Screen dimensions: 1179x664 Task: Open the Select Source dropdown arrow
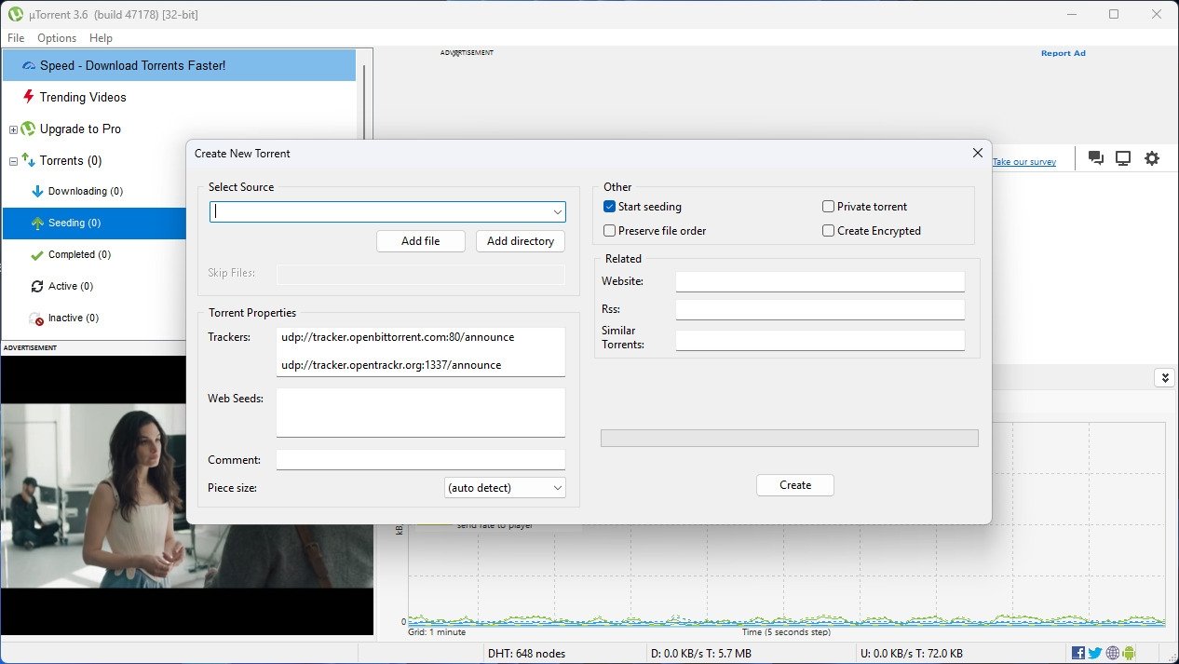point(557,212)
